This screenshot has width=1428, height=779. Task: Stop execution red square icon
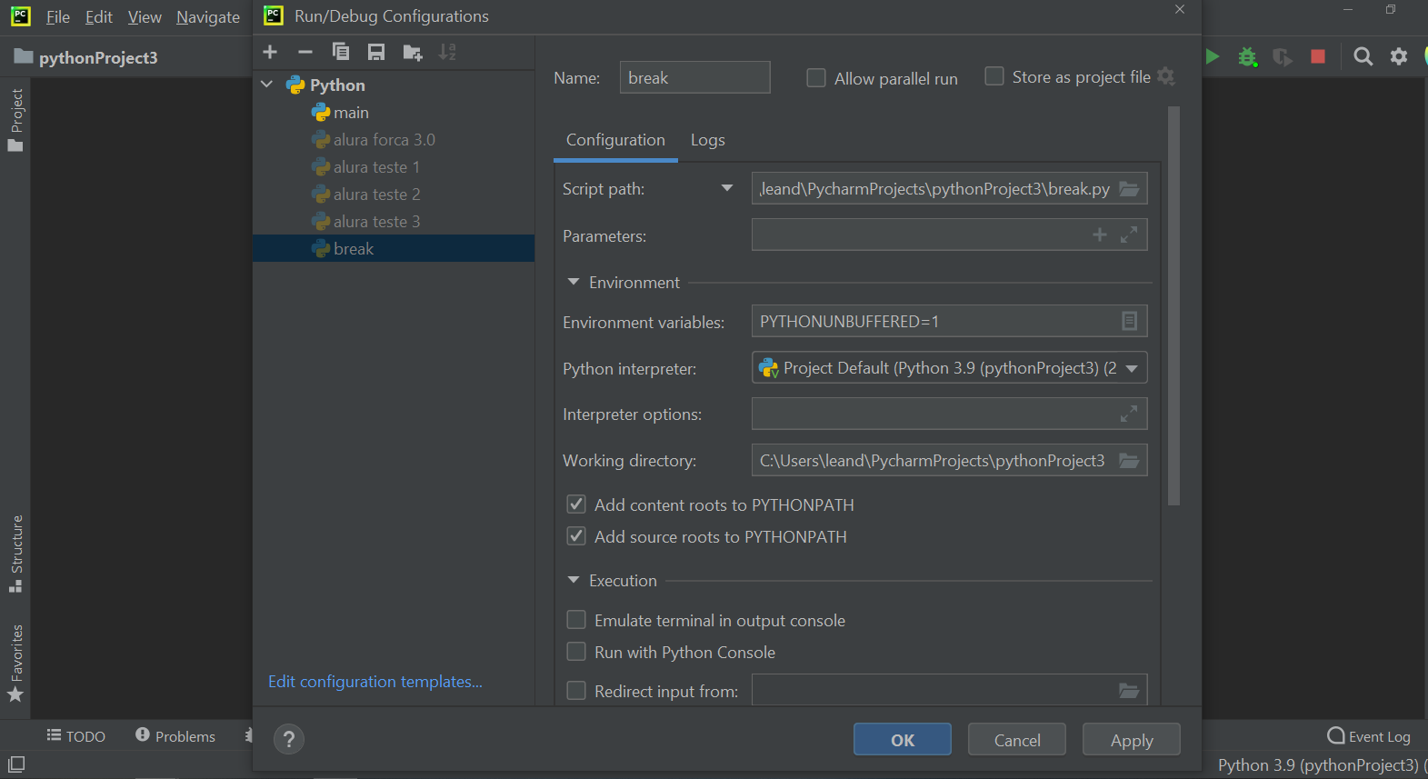tap(1318, 56)
